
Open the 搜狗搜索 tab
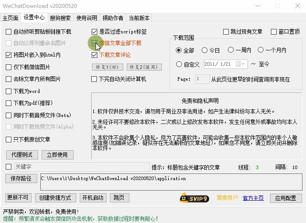click(x=60, y=18)
